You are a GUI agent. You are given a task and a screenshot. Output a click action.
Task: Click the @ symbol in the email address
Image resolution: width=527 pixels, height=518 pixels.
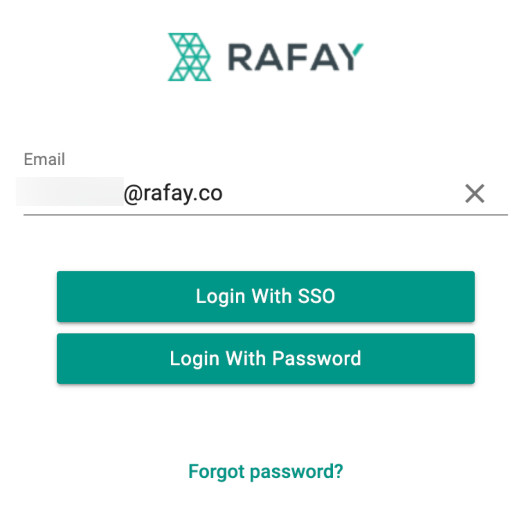click(133, 194)
